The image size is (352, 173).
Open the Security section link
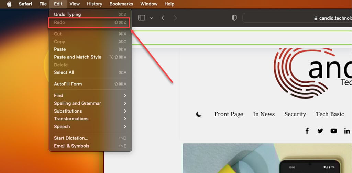(x=295, y=114)
